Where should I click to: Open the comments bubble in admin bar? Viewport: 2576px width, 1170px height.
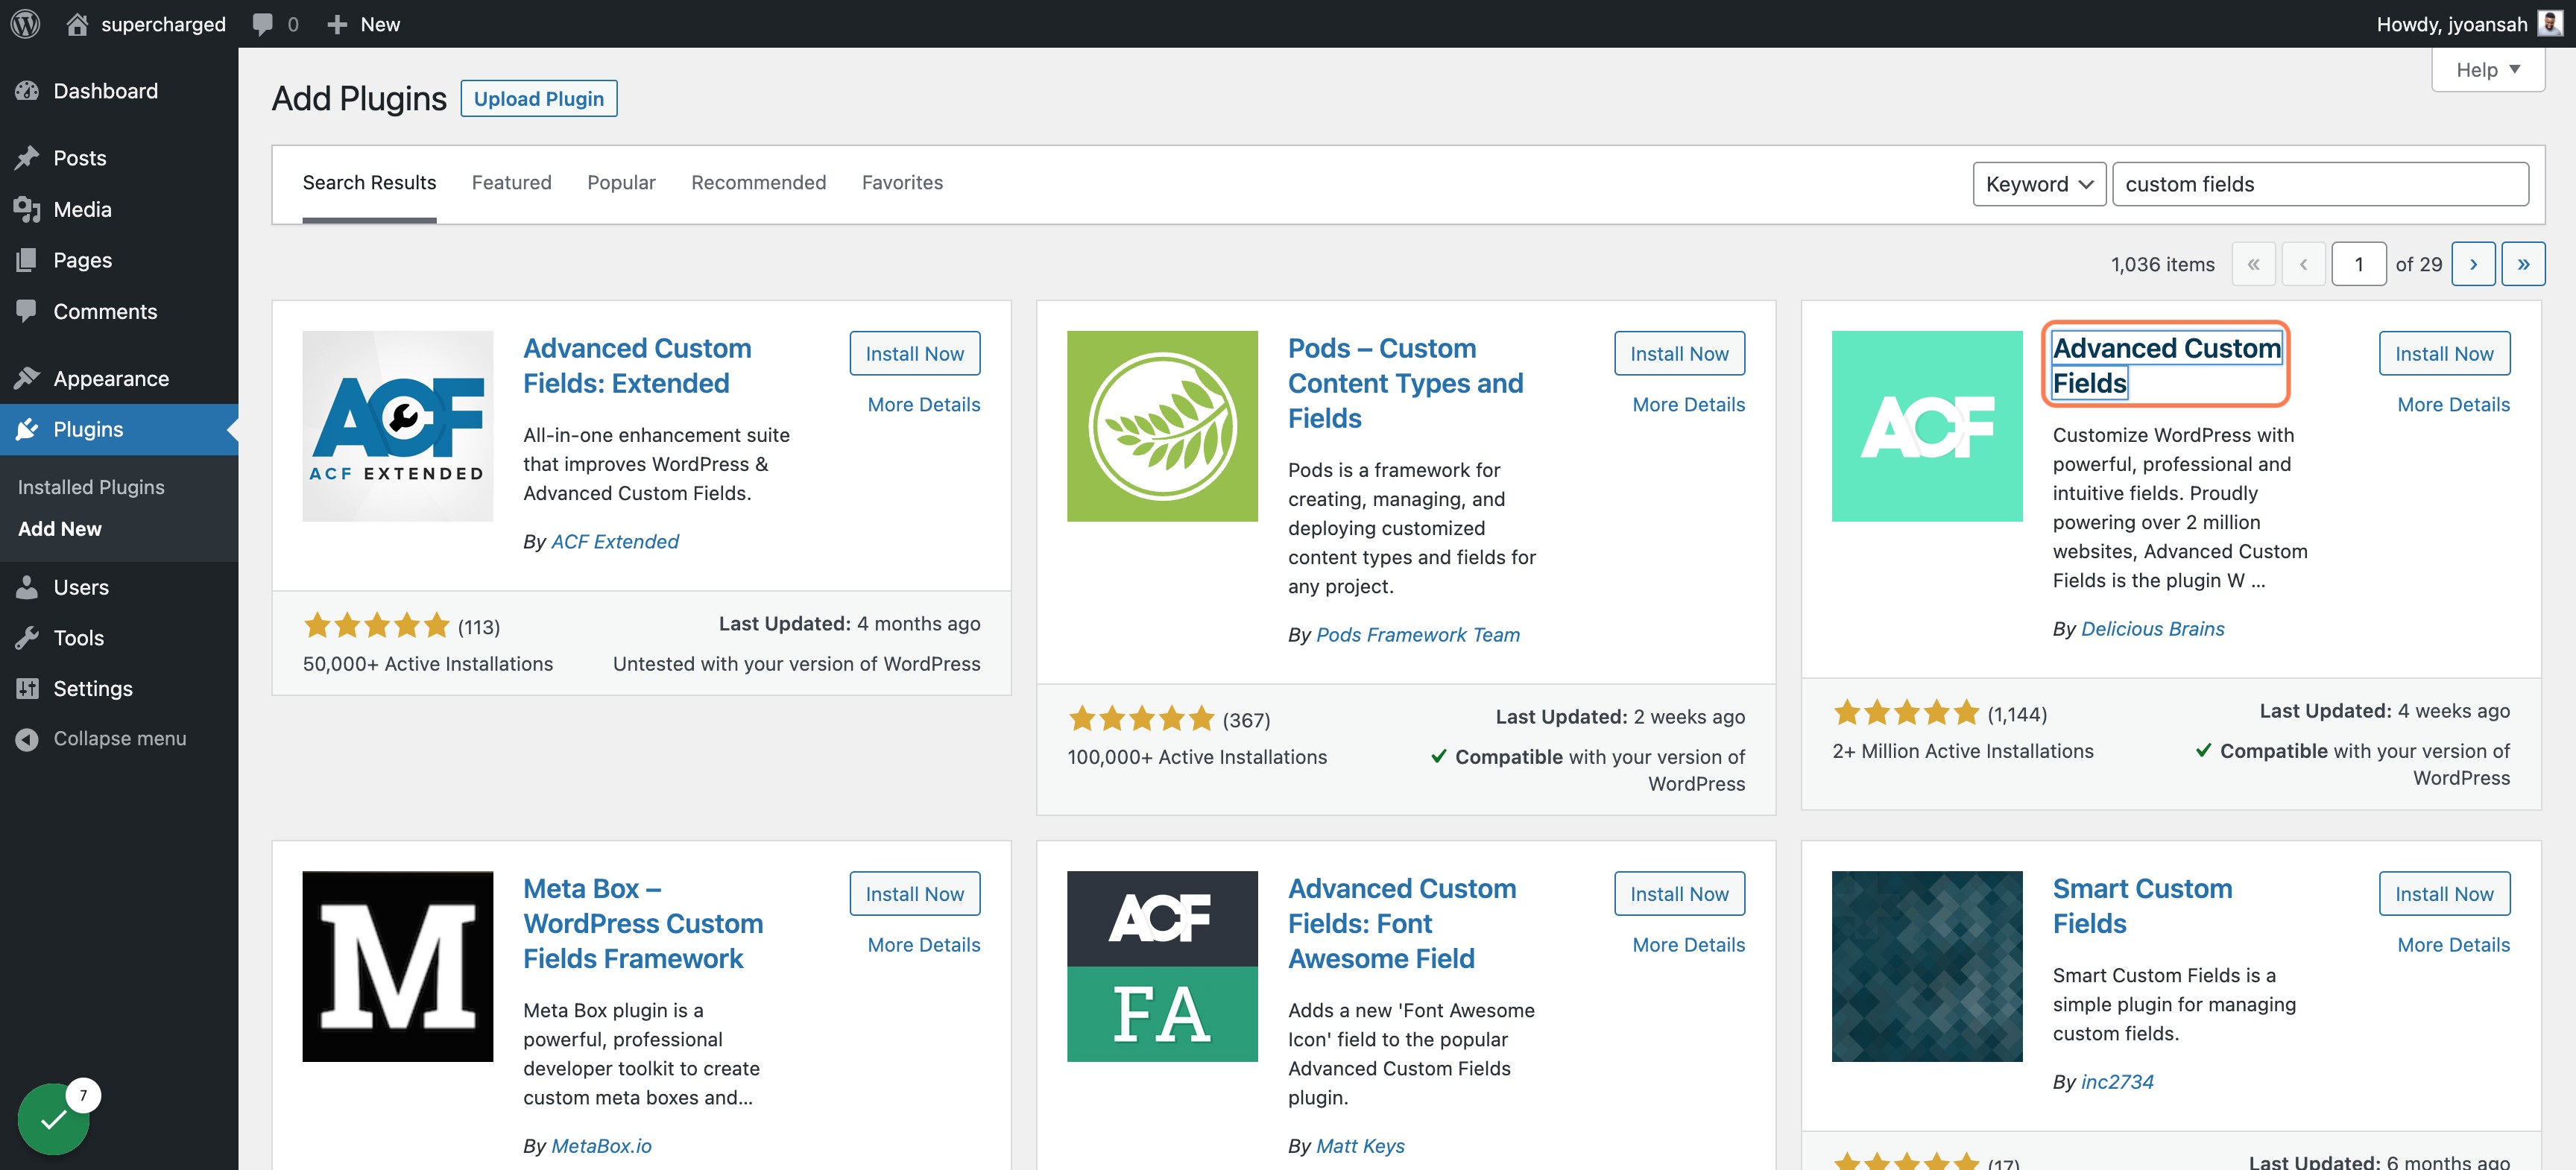tap(263, 24)
